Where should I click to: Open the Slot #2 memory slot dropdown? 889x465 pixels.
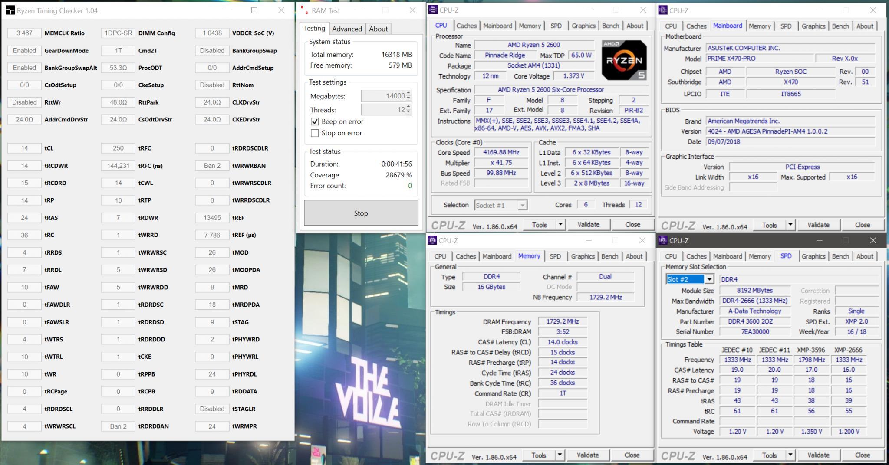tap(709, 279)
